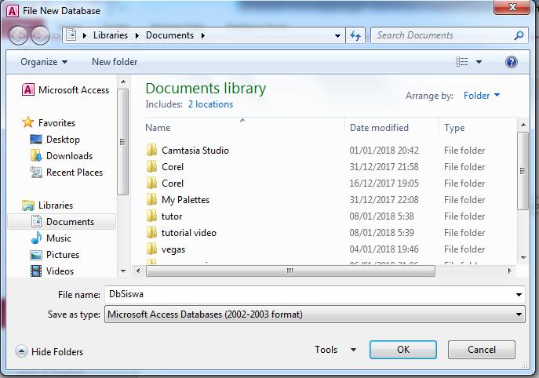
Task: Click the search magnifier icon
Action: (519, 35)
